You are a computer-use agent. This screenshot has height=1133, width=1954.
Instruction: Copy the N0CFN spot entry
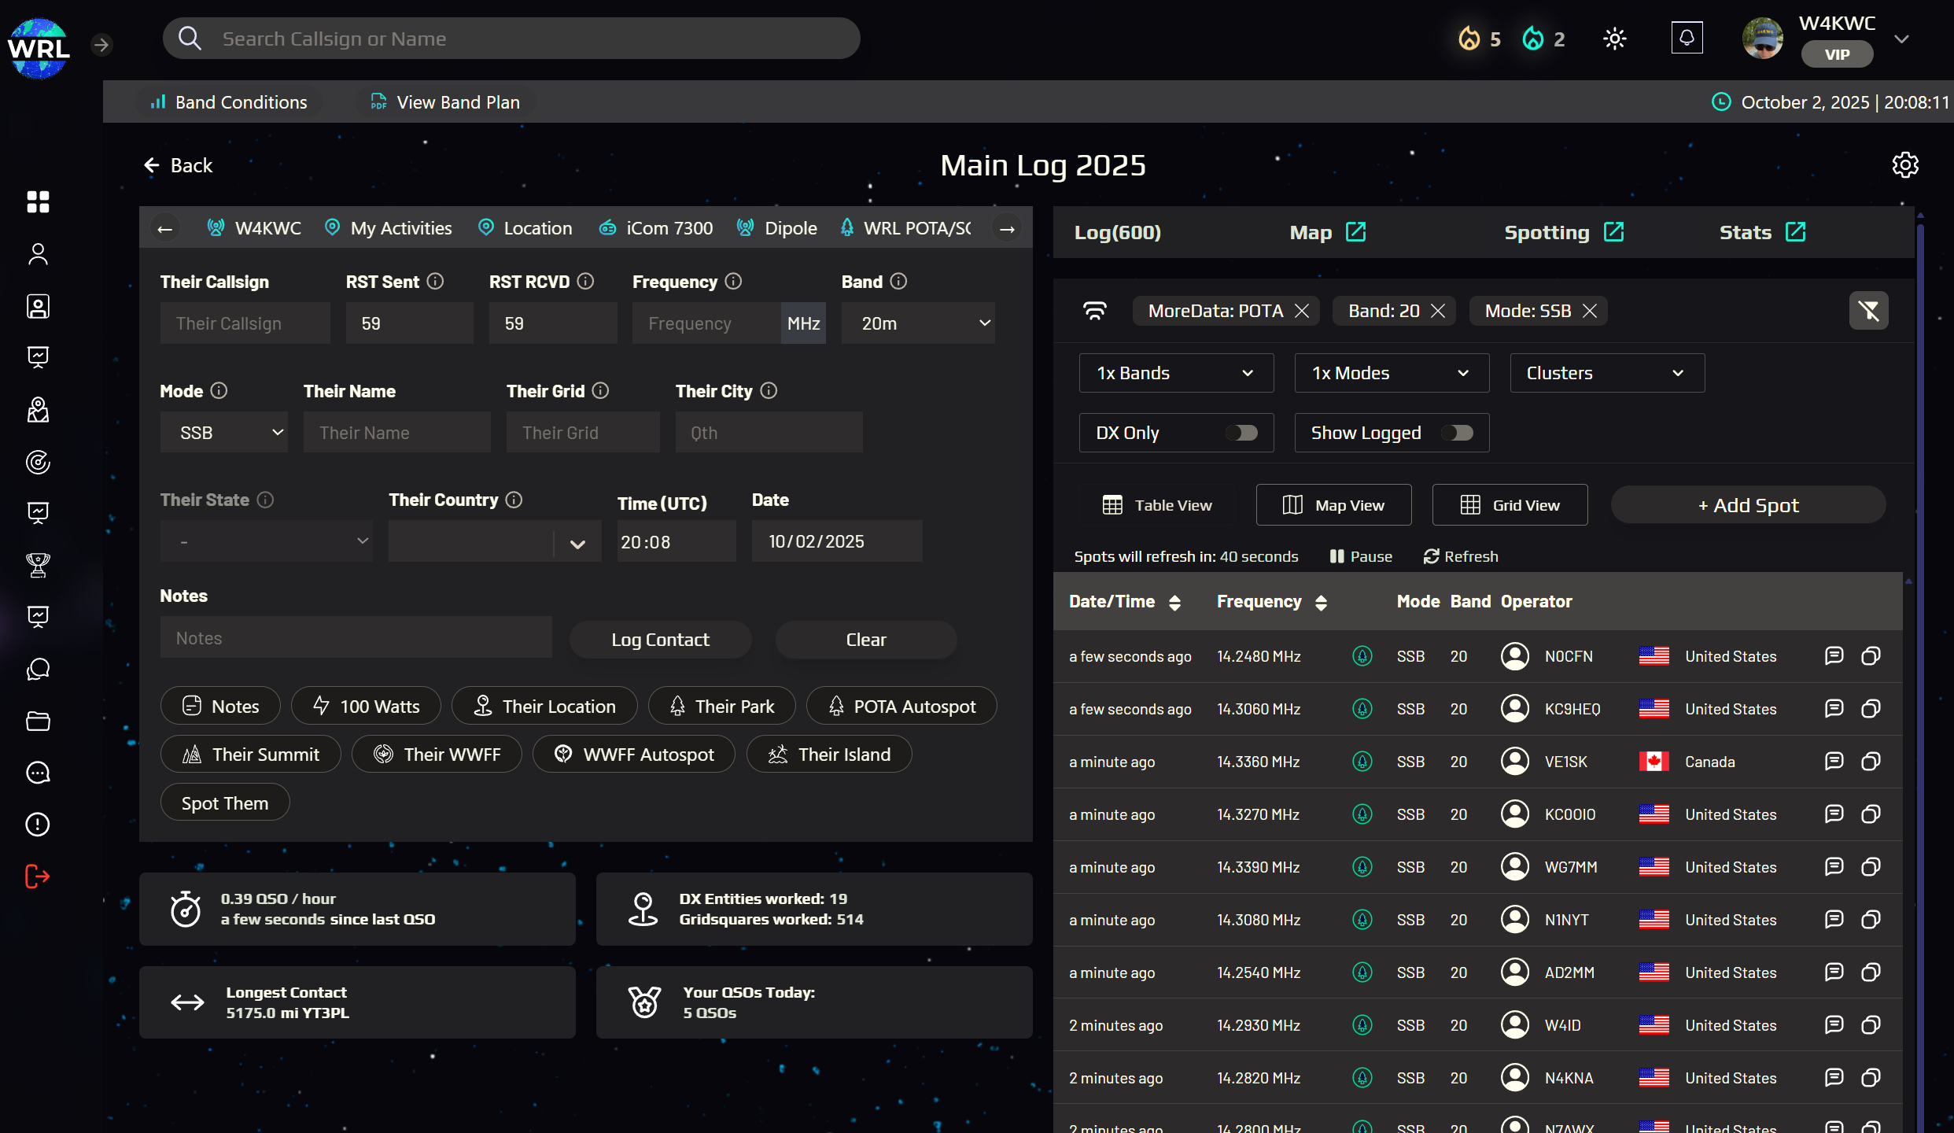pos(1871,656)
